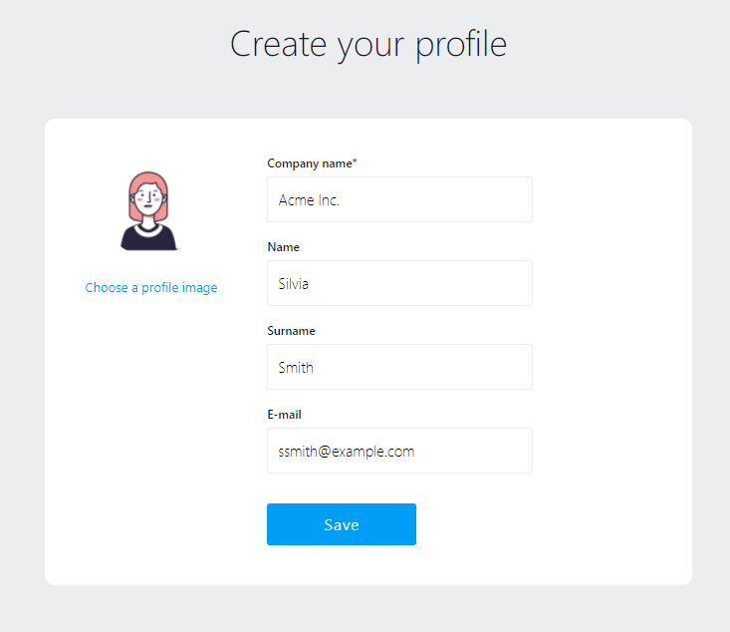This screenshot has height=632, width=730.
Task: Click the "Acme Inc." text value
Action: point(309,200)
